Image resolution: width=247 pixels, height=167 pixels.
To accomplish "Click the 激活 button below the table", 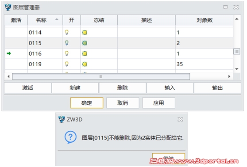I will coord(27,88).
